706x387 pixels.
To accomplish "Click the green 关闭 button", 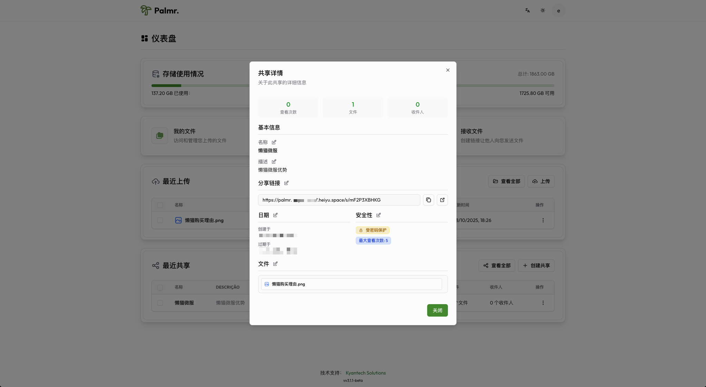I will [x=438, y=310].
